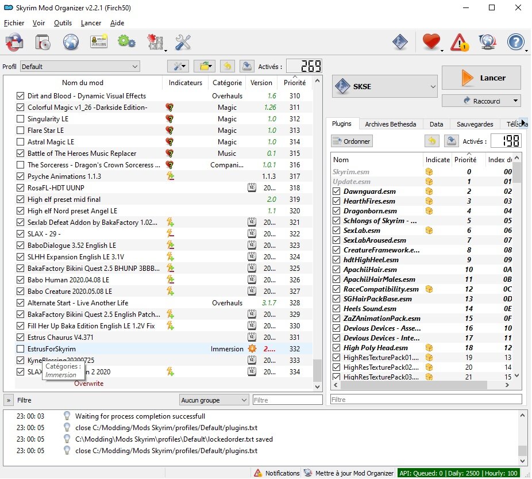Viewport: 532px width, 479px height.
Task: Click the calendar version icon on RosaFL-HDT UUNP row
Action: 252,187
